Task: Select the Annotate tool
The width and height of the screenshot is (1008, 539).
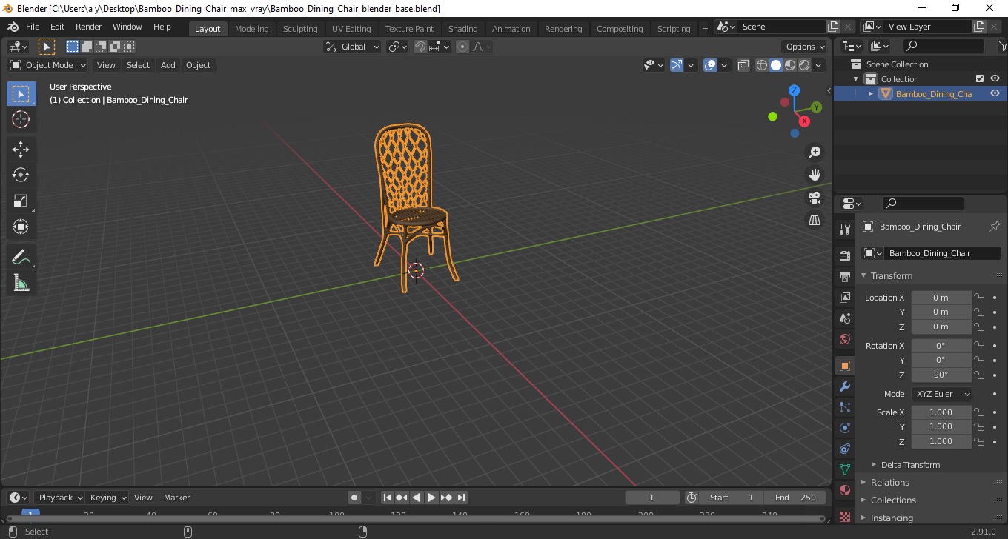Action: click(x=21, y=257)
